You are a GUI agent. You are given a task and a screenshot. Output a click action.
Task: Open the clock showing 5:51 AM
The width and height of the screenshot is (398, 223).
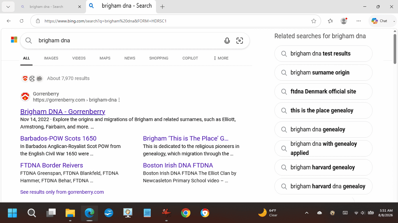[x=386, y=213]
